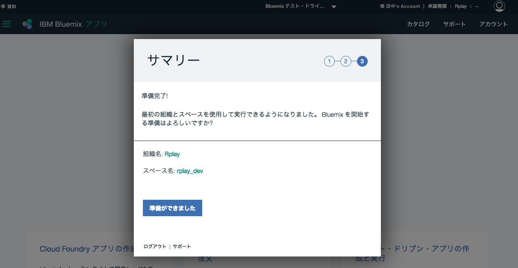This screenshot has height=268, width=518.
Task: Click the Cloud Foundry アプリの作成 card title
Action: [86, 249]
